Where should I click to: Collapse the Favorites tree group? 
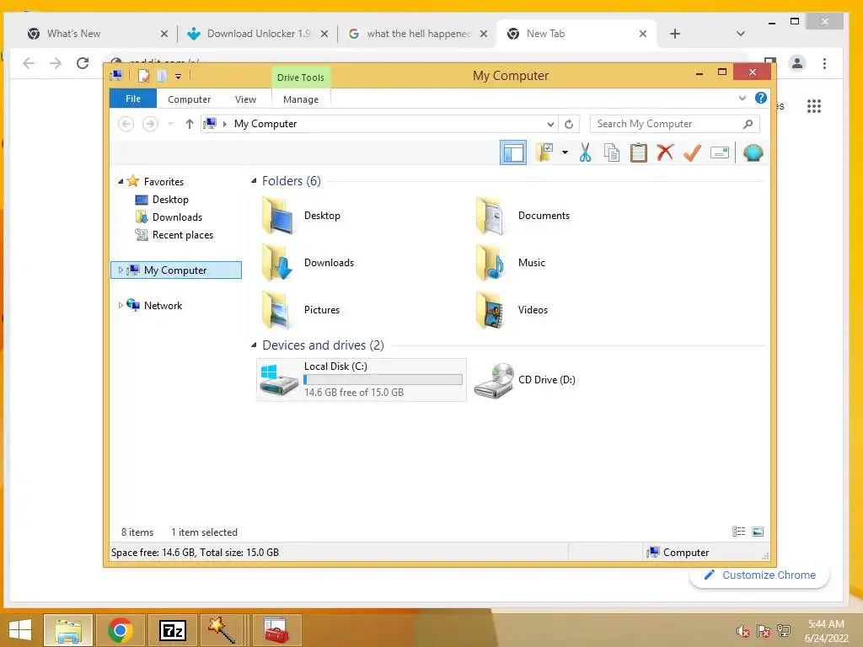tap(121, 182)
